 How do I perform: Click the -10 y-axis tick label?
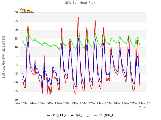16,82
